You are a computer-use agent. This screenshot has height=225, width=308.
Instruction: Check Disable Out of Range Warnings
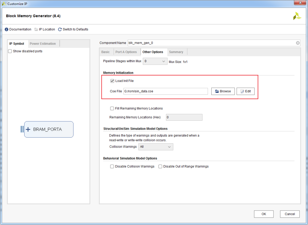[x=160, y=166]
